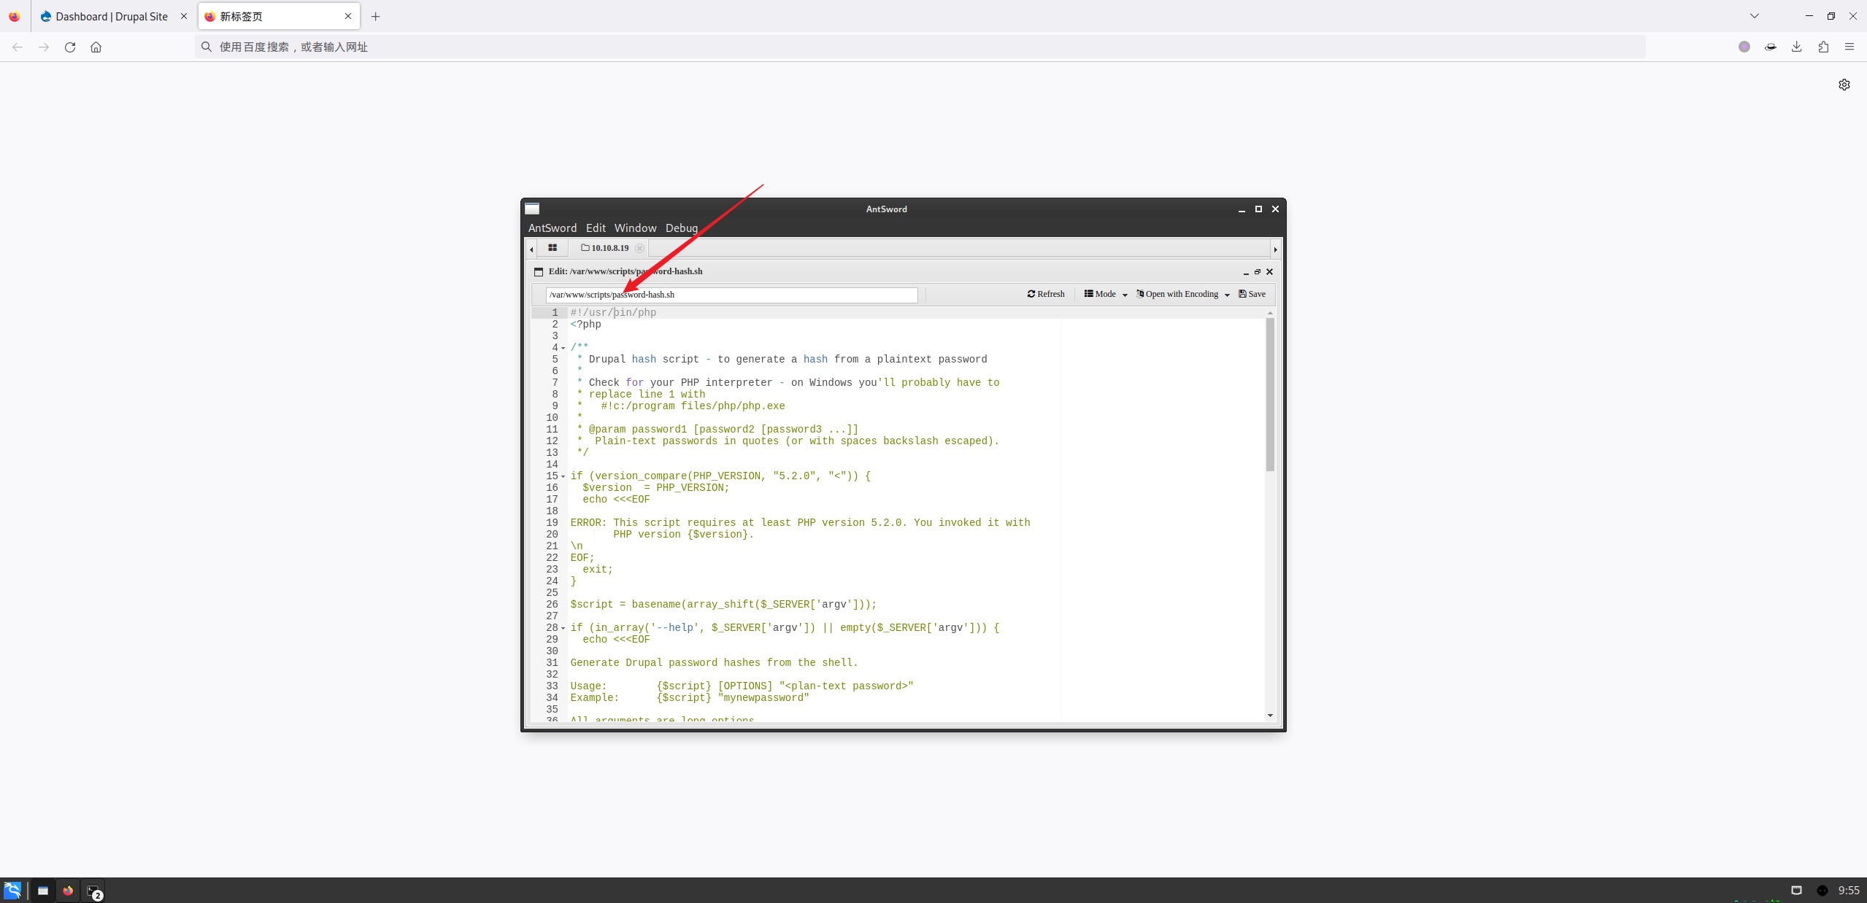Image resolution: width=1867 pixels, height=903 pixels.
Task: Open the AntSword home grid tab
Action: (x=553, y=248)
